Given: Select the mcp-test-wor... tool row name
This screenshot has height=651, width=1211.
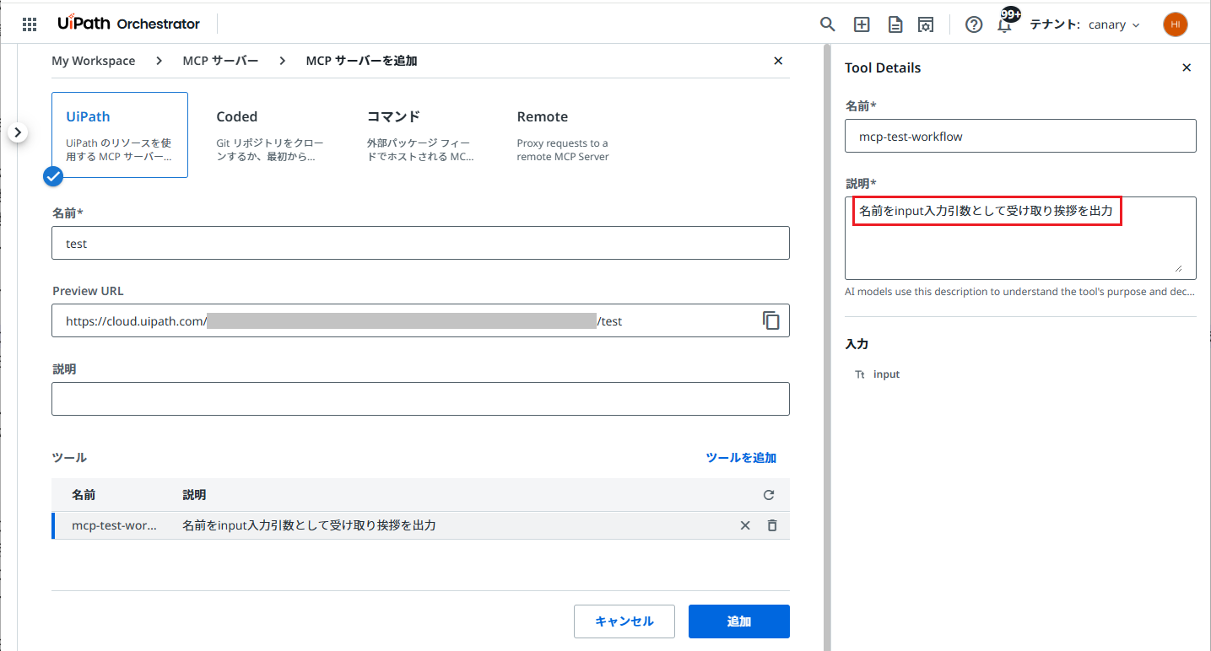Looking at the screenshot, I should pyautogui.click(x=114, y=525).
